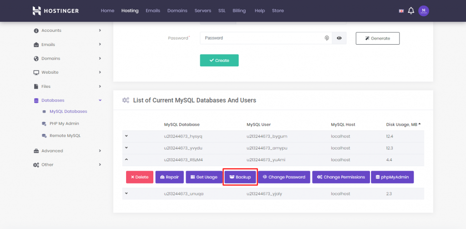The height and width of the screenshot is (229, 466).
Task: Click the Emails envelope icon in sidebar
Action: point(36,45)
